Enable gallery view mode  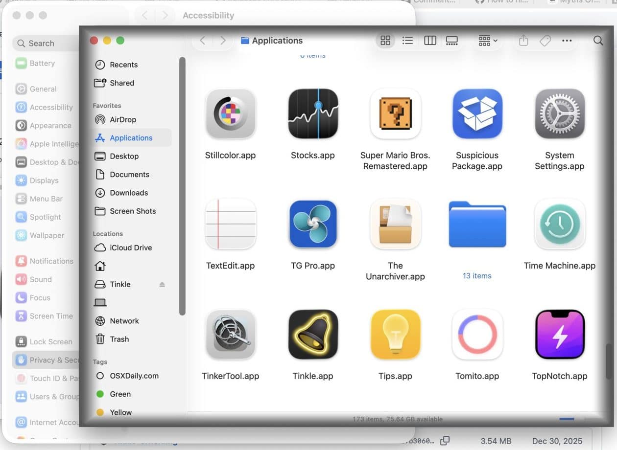pos(451,41)
